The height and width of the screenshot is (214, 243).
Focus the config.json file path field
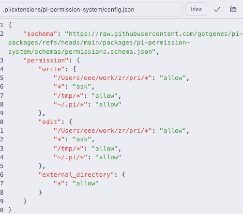[91, 9]
